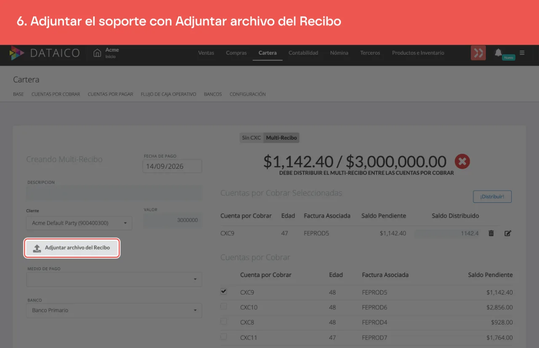Select the Multi-Recibo toggle option
Image resolution: width=539 pixels, height=348 pixels.
pyautogui.click(x=281, y=138)
